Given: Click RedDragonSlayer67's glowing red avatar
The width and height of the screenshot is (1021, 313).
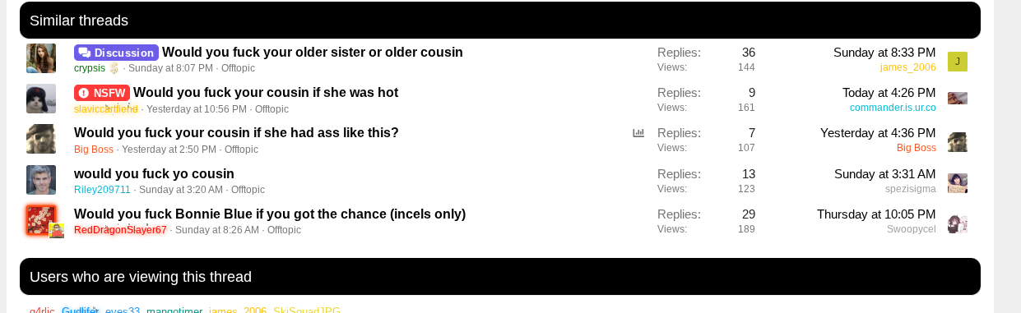Looking at the screenshot, I should point(41,220).
